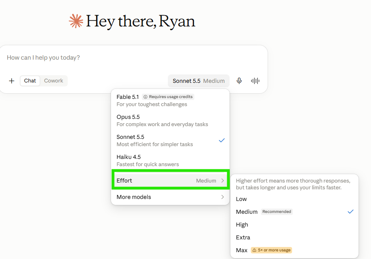Select the Extra effort level
This screenshot has width=371, height=259.
click(294, 237)
